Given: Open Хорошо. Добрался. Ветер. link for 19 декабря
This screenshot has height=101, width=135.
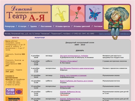Looking at the screenshot, I should (x=70, y=92).
